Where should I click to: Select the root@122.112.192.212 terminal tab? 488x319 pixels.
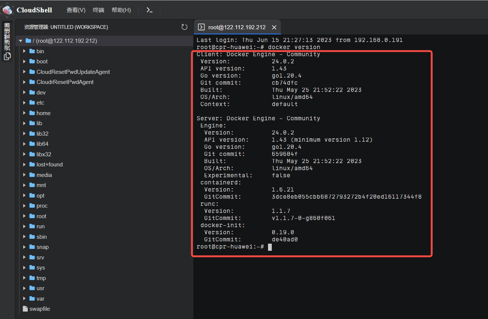pos(237,27)
